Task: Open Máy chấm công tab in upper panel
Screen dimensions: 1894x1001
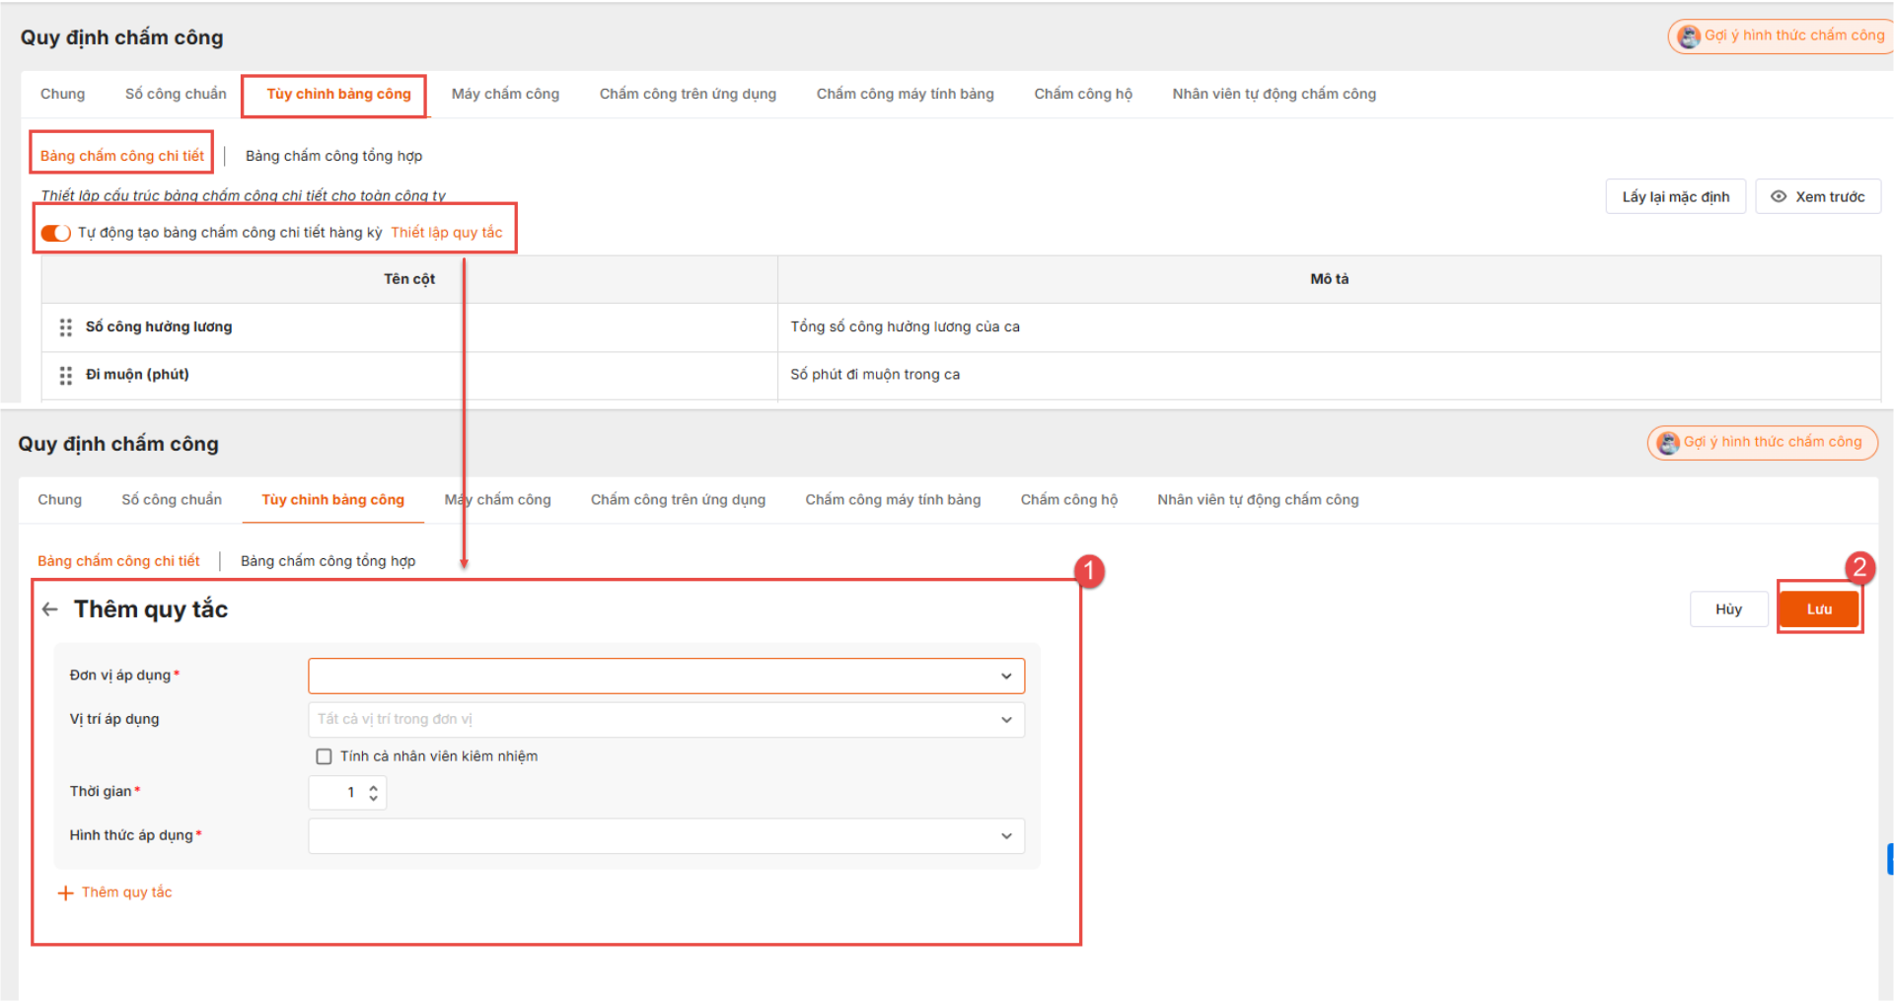Action: coord(505,94)
